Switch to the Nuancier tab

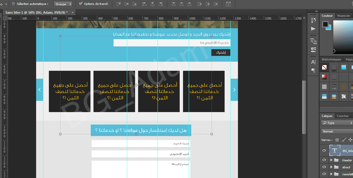(x=344, y=16)
